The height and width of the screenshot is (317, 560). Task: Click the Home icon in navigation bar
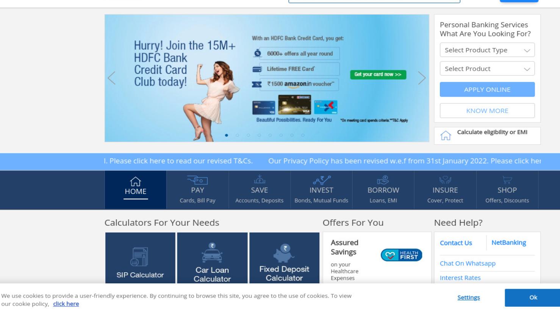pyautogui.click(x=135, y=181)
